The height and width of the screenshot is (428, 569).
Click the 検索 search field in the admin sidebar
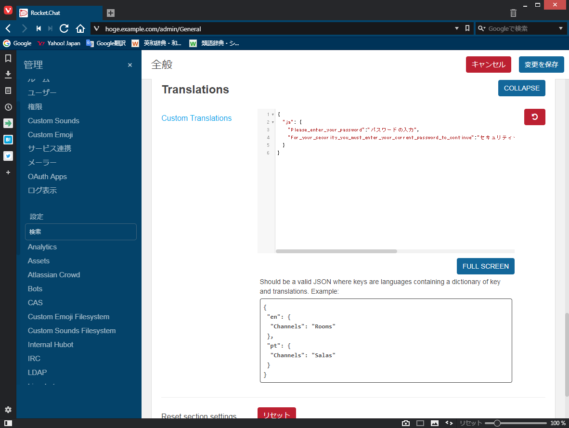pos(80,232)
